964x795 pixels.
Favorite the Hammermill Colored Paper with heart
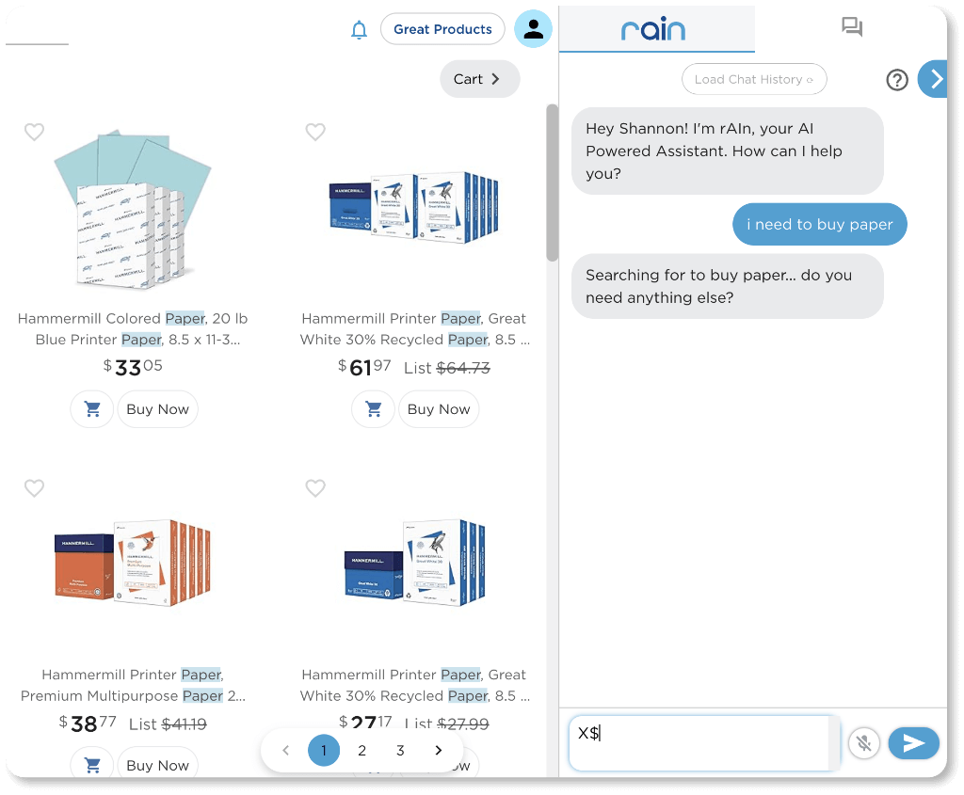34,133
